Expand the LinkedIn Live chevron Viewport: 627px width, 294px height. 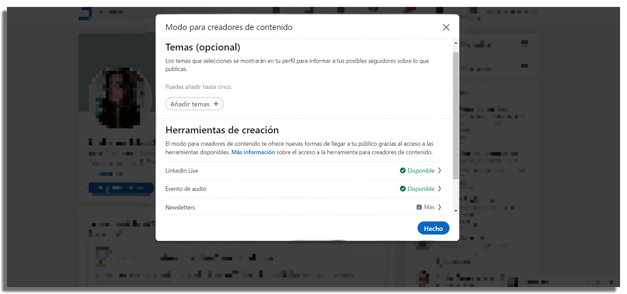click(x=440, y=171)
